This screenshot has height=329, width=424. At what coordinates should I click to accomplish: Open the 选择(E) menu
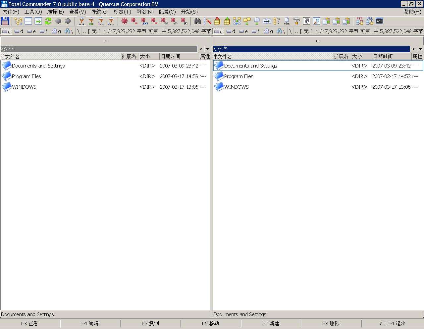[x=55, y=12]
